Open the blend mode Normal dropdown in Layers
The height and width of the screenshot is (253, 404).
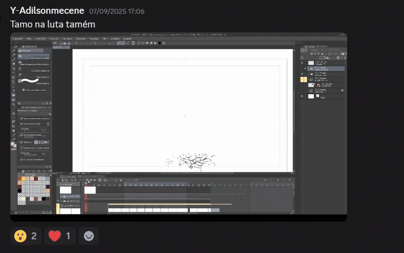[317, 50]
